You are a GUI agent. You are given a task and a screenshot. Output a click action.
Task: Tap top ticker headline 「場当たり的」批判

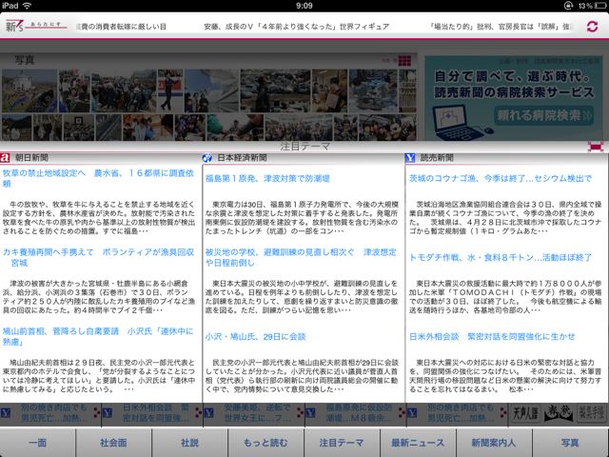[501, 27]
